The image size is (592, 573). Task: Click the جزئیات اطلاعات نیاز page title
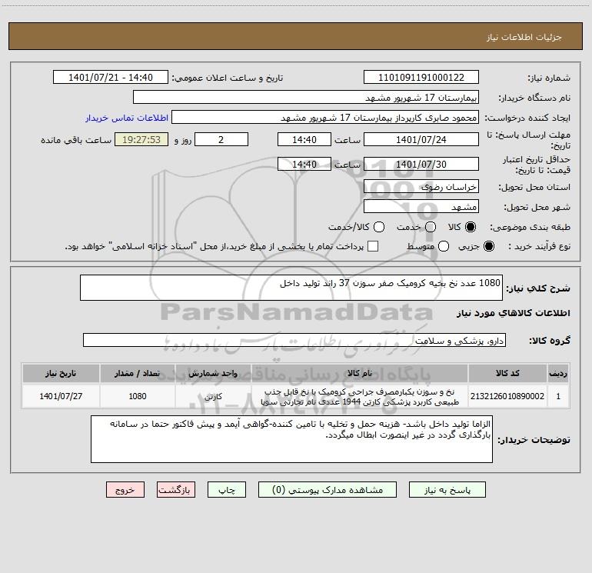pyautogui.click(x=524, y=37)
